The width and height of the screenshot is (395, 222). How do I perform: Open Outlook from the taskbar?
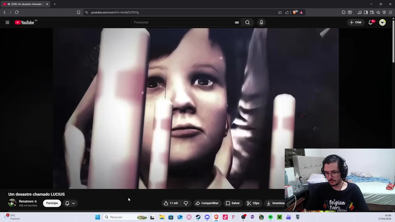coord(180,217)
